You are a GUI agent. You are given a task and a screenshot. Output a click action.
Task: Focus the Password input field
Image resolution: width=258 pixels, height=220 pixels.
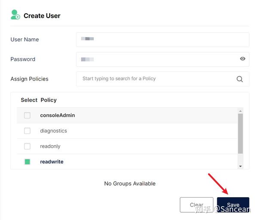(163, 59)
